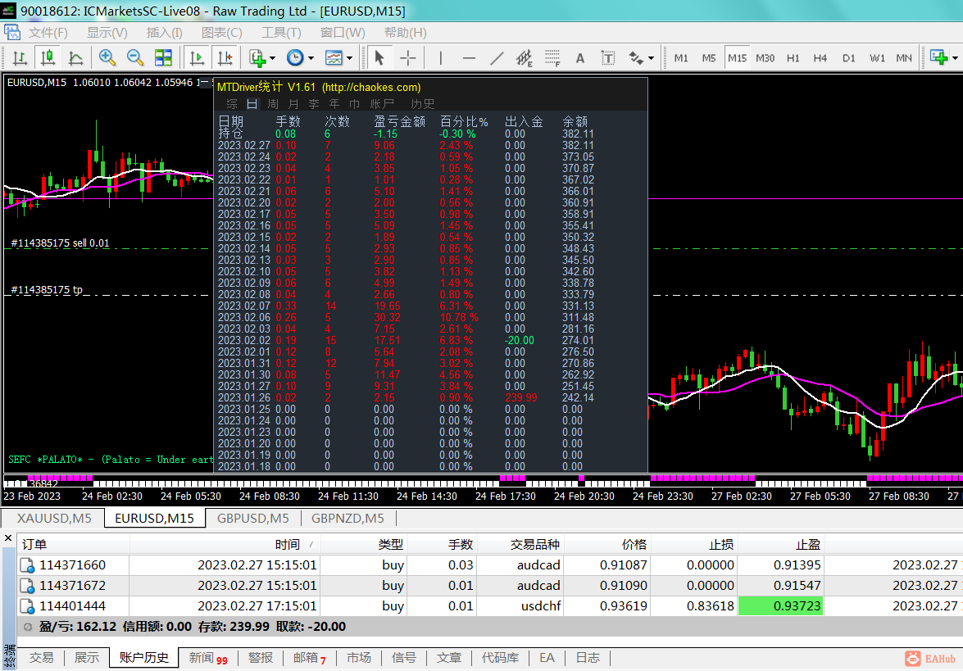Click the zoom out magnifier

[135, 57]
